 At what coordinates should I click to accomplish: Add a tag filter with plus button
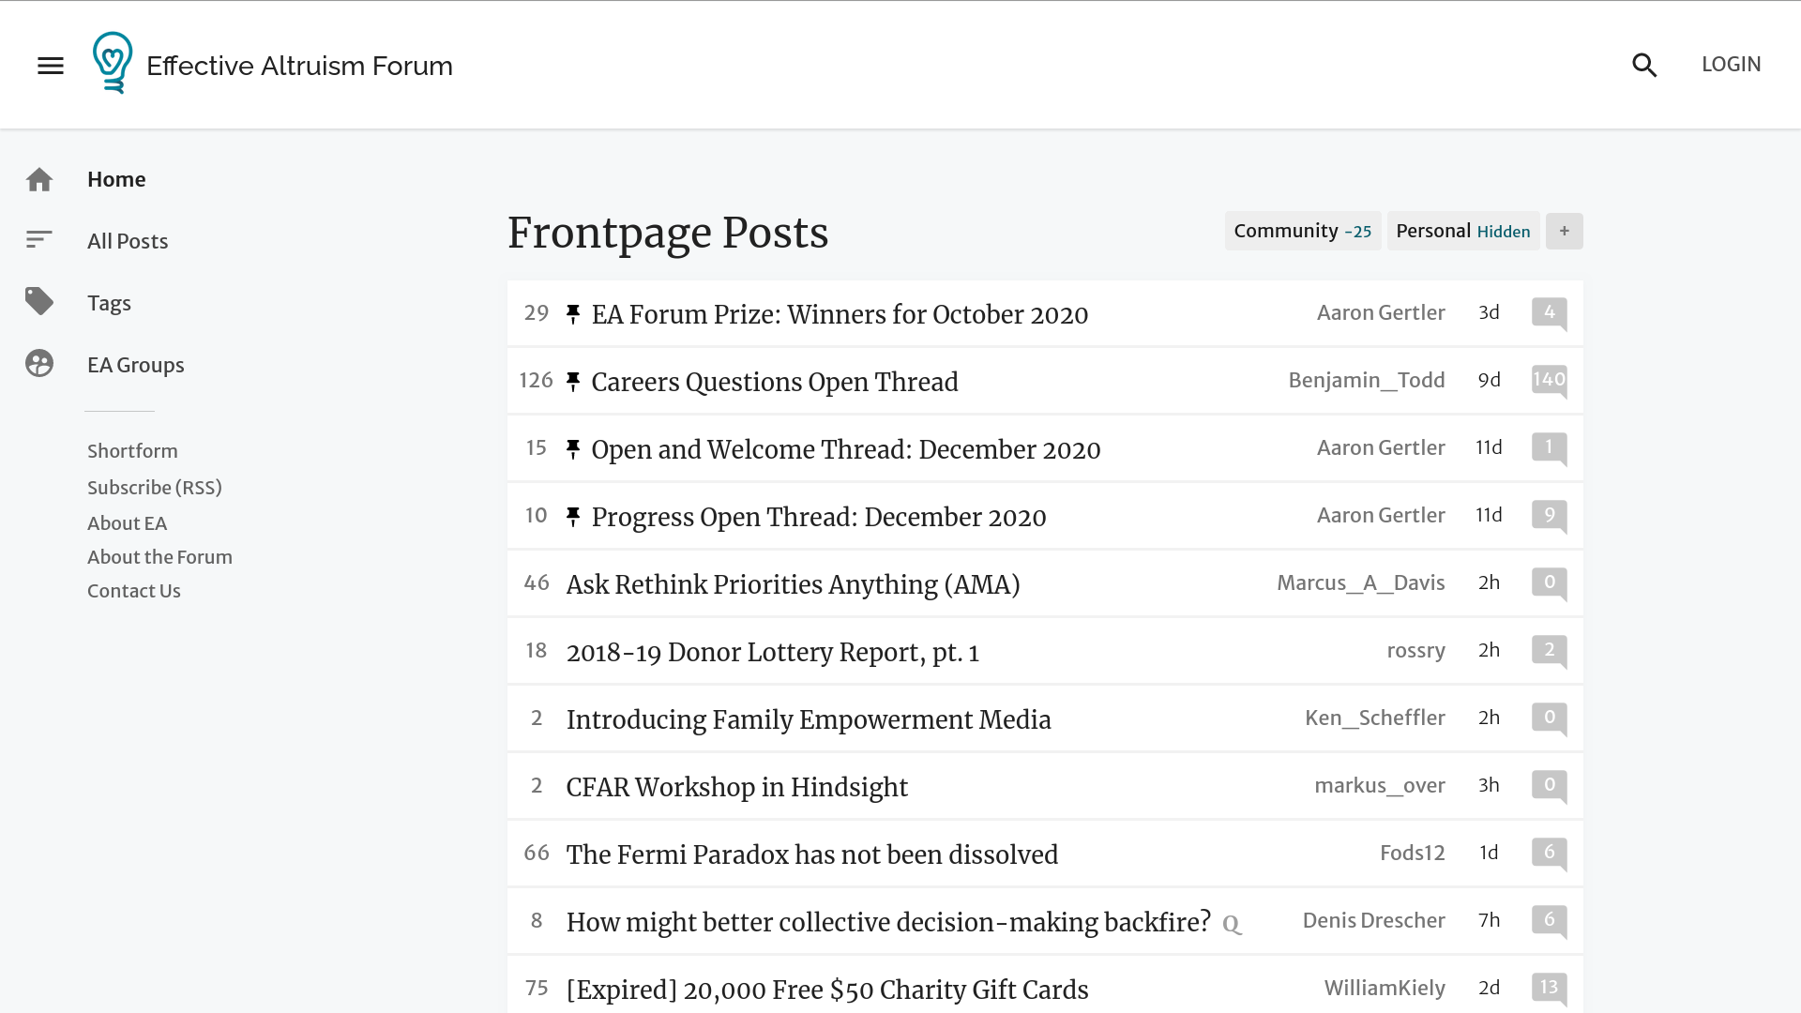pos(1565,231)
